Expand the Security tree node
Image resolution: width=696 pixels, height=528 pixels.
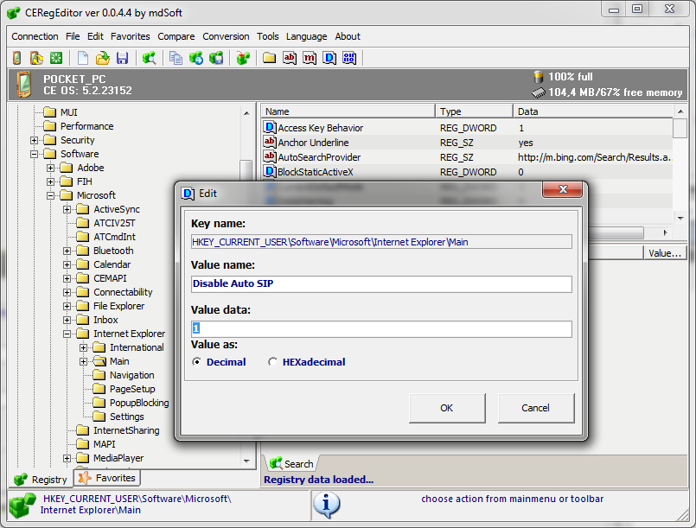35,140
